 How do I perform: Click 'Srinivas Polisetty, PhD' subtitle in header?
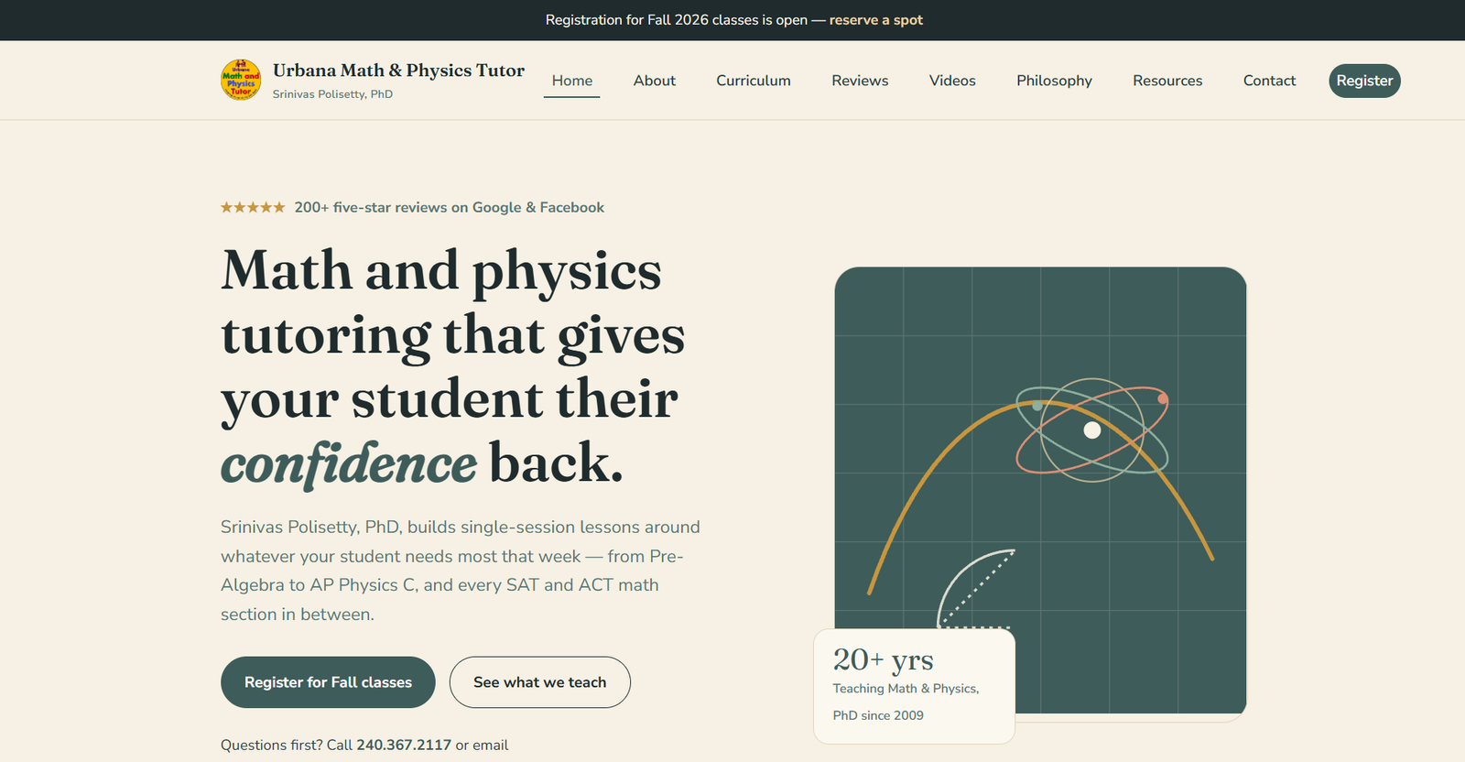[x=332, y=94]
